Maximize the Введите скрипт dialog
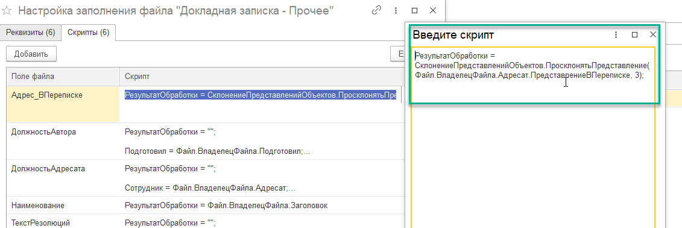This screenshot has height=228, width=682. [x=634, y=35]
